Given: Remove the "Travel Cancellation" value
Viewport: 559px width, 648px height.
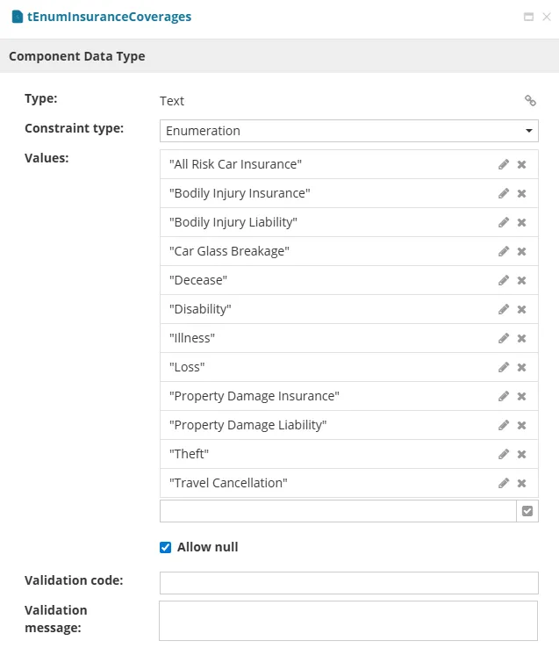Looking at the screenshot, I should tap(521, 483).
